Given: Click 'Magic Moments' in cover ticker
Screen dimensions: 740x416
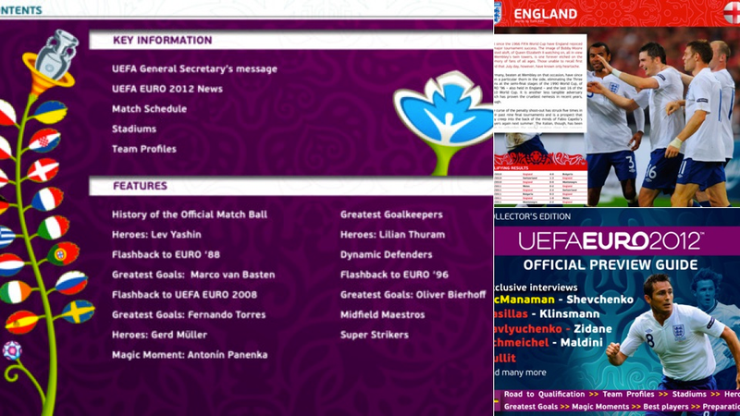Looking at the screenshot, I should 600,407.
